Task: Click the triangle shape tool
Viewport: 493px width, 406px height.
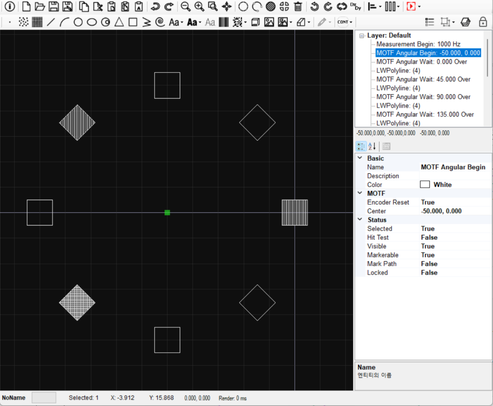Action: pos(119,22)
